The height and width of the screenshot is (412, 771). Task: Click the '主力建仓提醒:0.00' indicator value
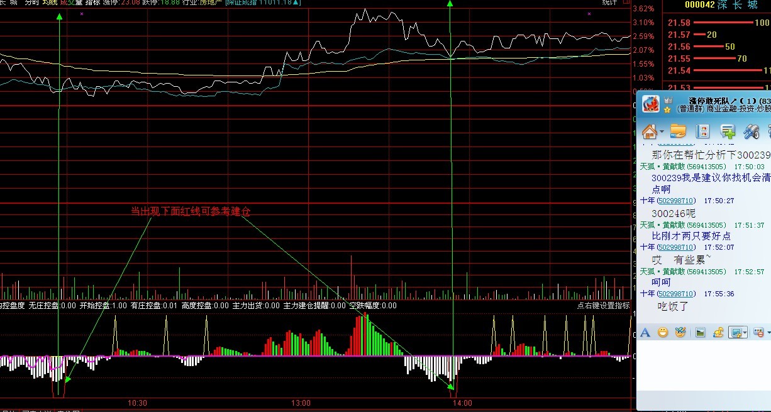[x=314, y=306]
